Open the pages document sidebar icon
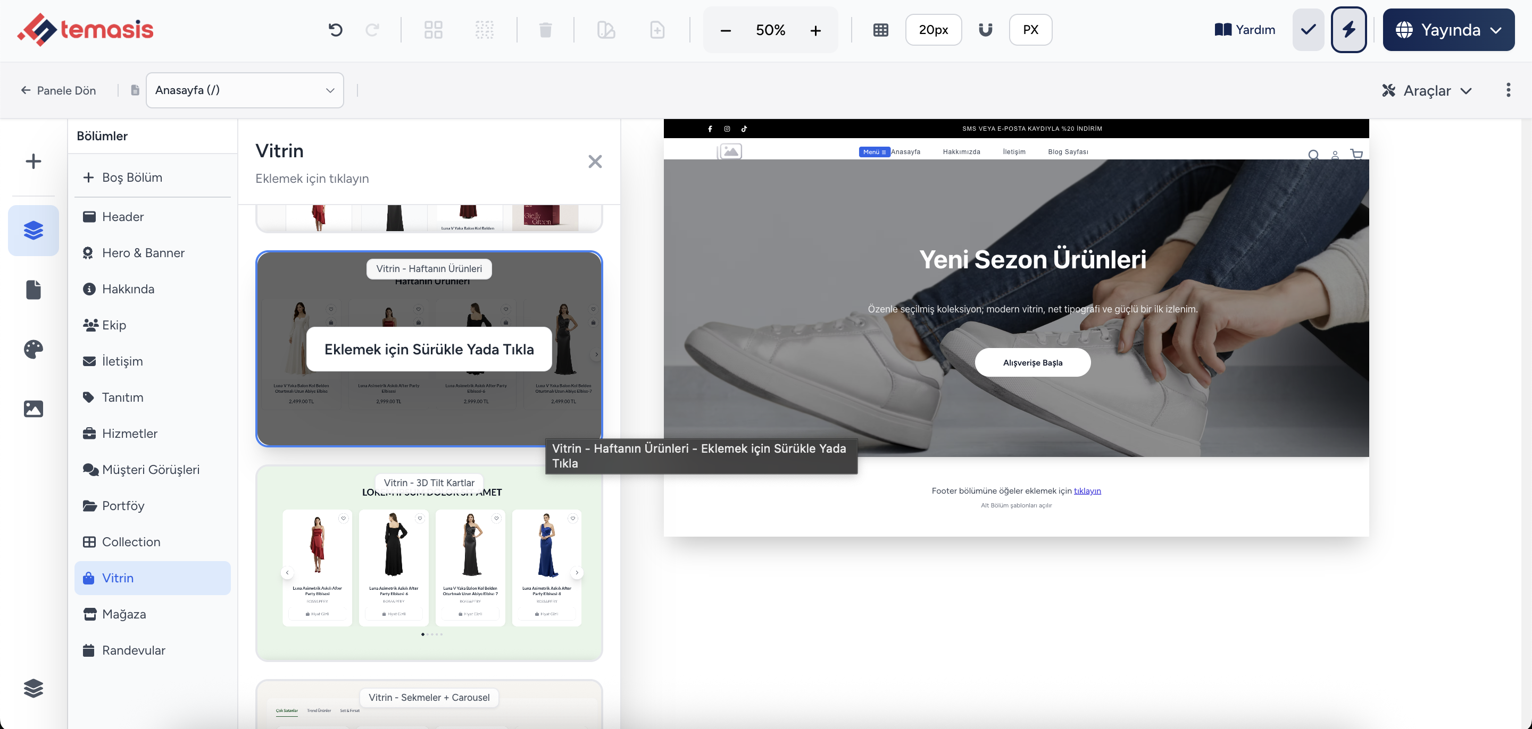This screenshot has height=729, width=1532. tap(34, 290)
